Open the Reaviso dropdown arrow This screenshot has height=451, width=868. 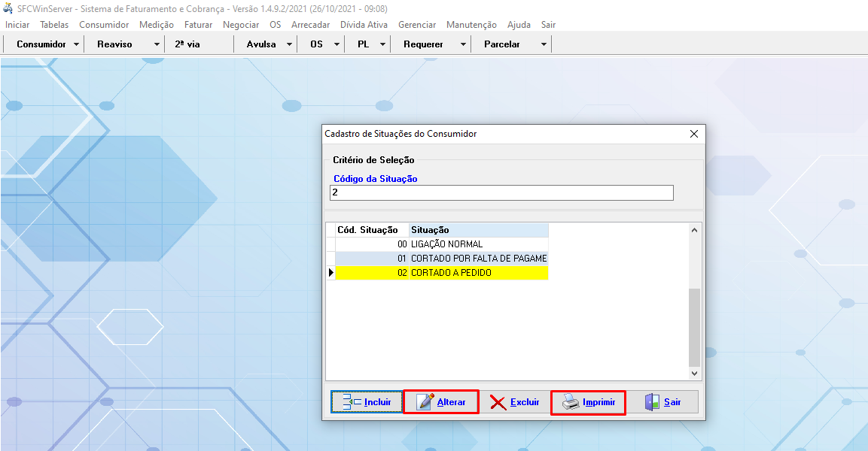tap(157, 44)
